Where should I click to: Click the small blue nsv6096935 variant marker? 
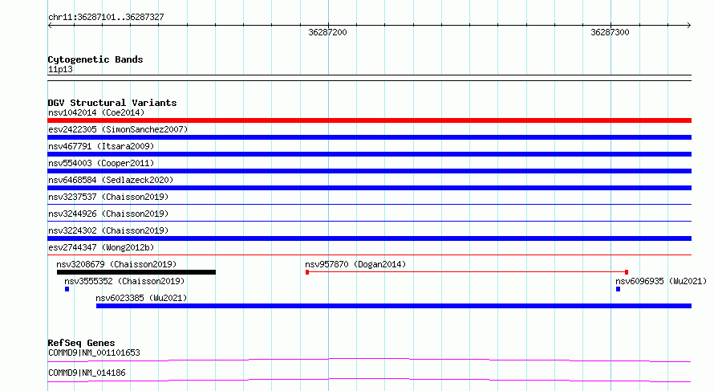(618, 289)
